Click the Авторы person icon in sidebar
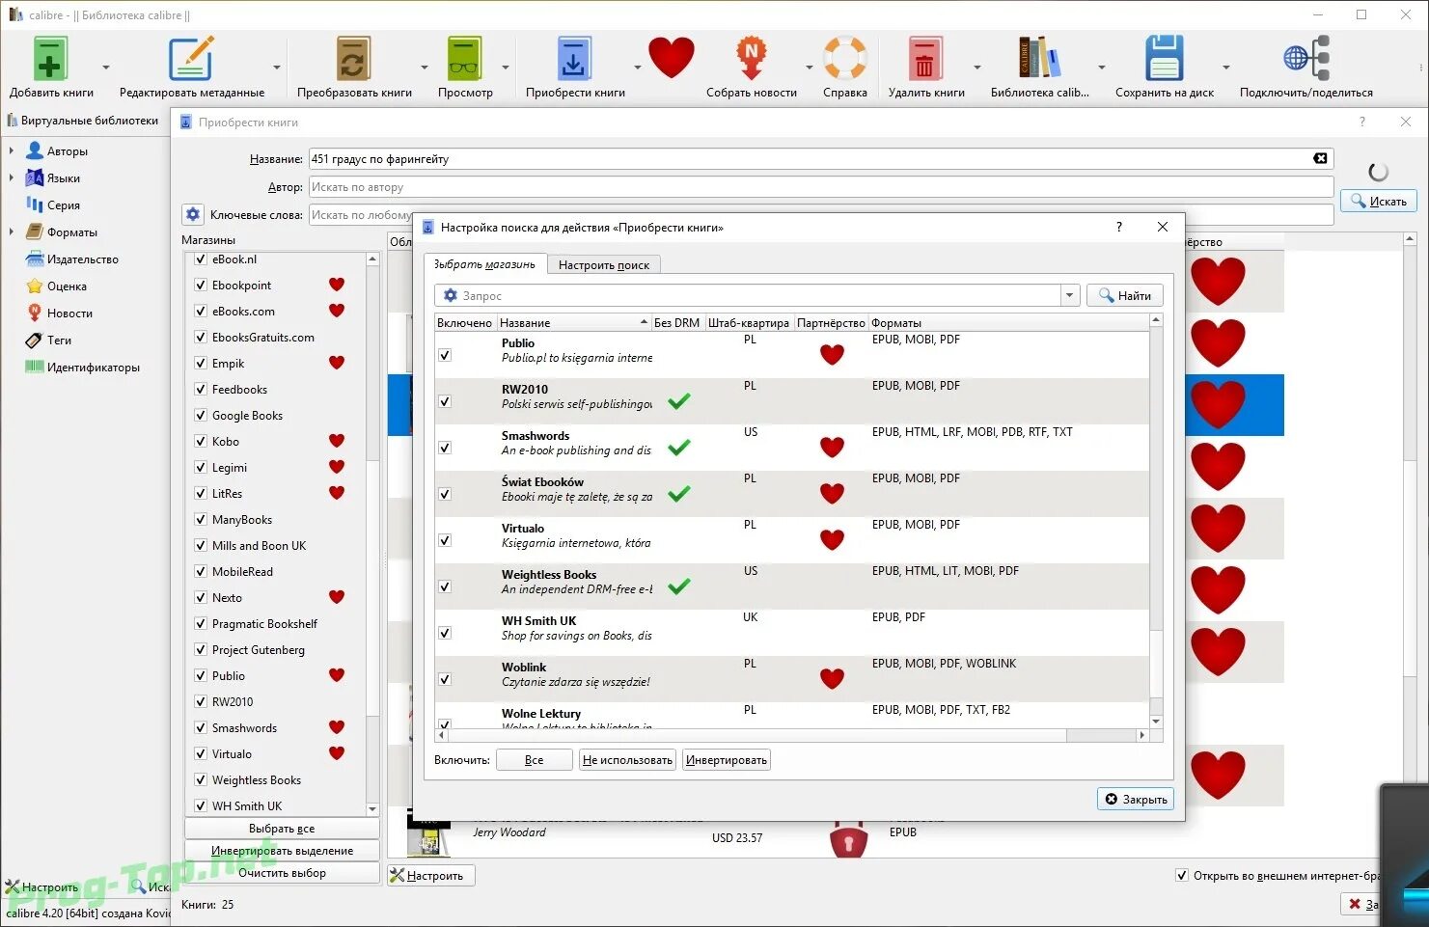Screen dimensions: 1429x927 tap(35, 150)
